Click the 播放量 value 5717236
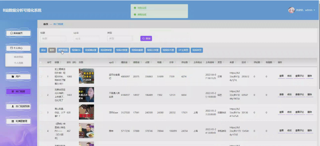This screenshot has height=146, width=320. tap(125, 131)
